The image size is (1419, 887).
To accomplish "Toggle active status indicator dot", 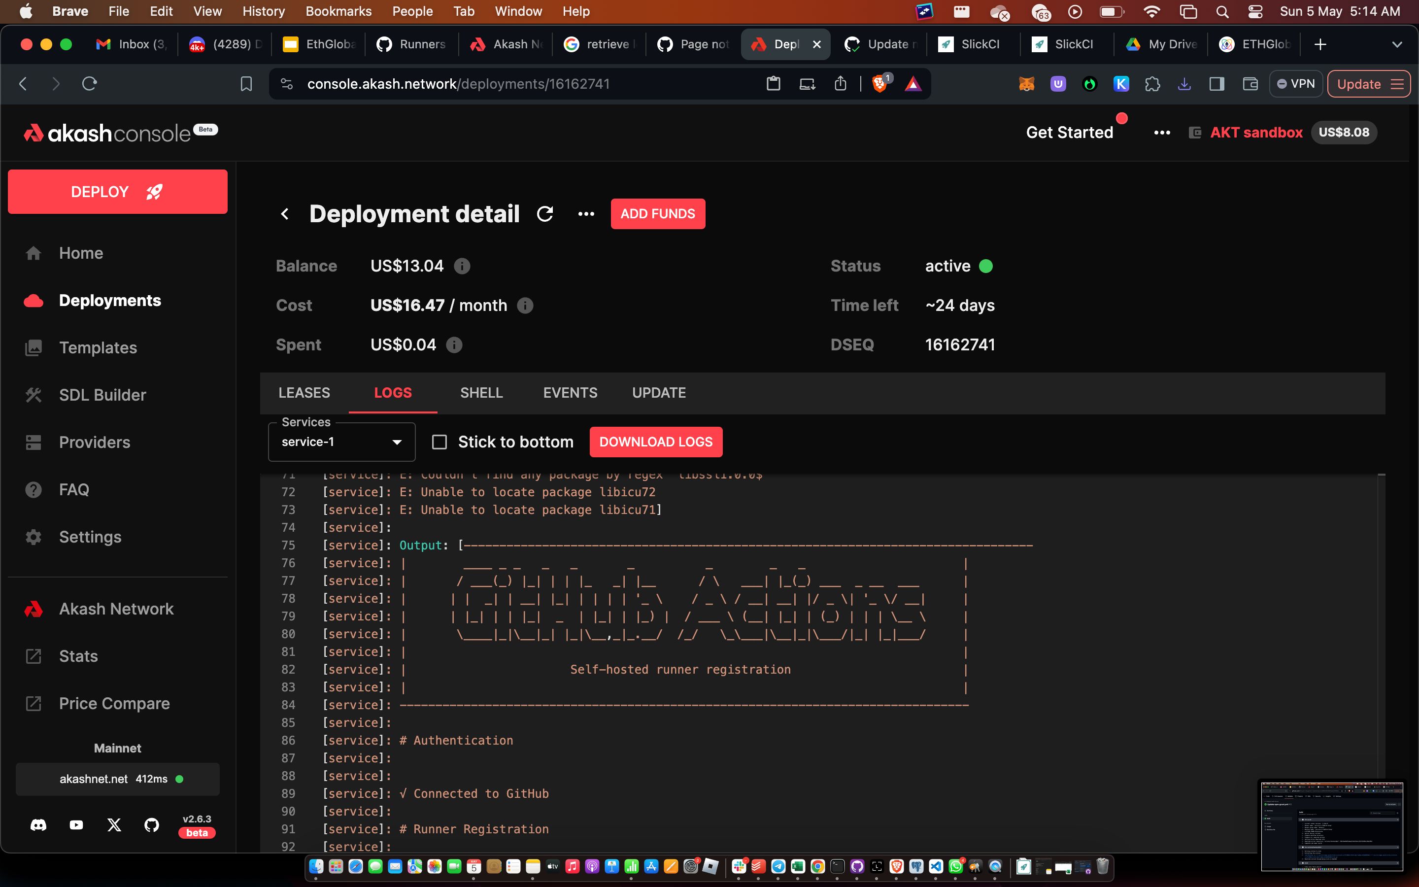I will click(x=986, y=266).
